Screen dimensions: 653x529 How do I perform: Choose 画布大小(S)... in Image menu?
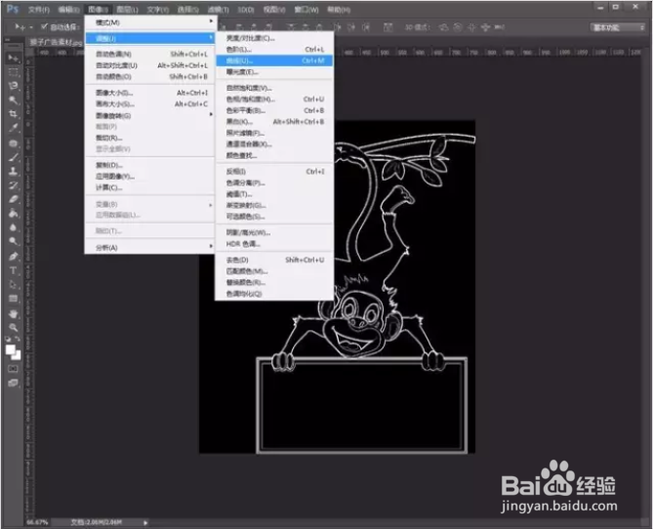(x=150, y=103)
